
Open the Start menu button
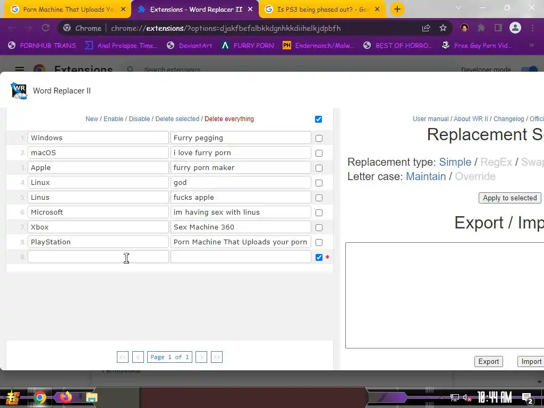pos(12,397)
